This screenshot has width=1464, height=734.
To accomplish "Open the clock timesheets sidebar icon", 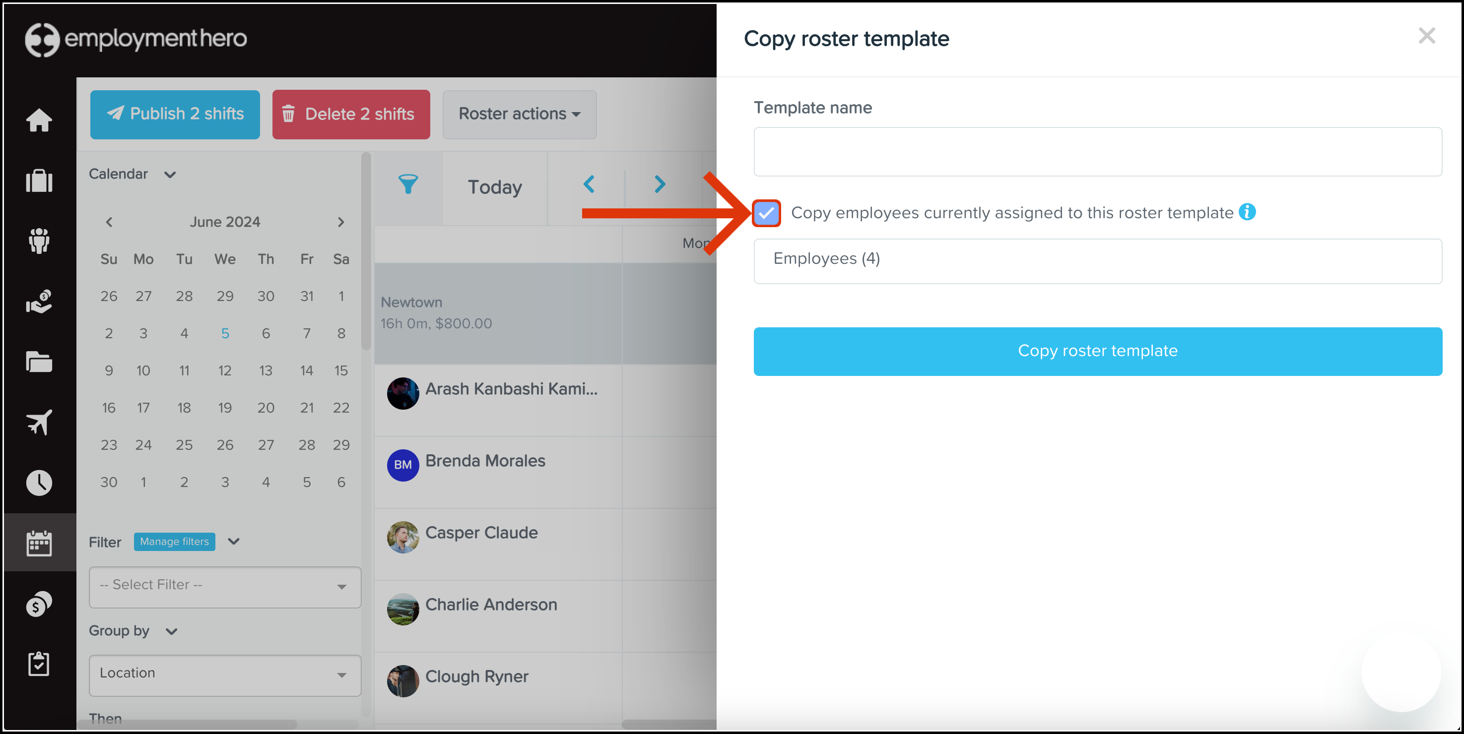I will click(x=39, y=483).
